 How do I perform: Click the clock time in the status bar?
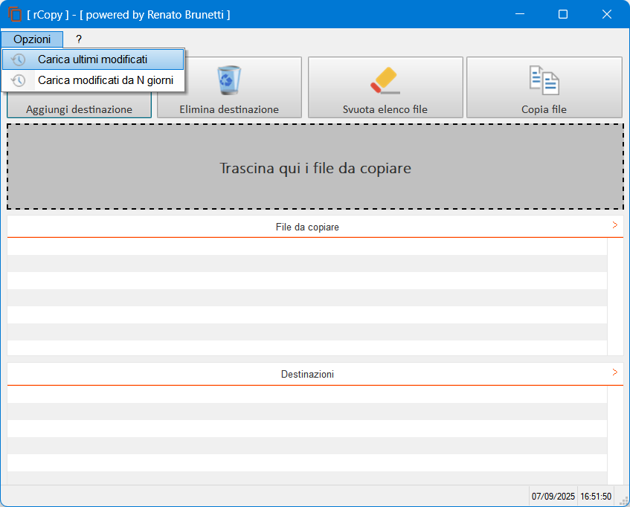point(596,496)
